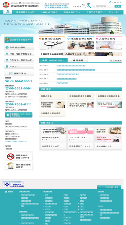Viewport: 126px width, 225px height.
Task: Open 診療担当・日時 with clock icon
Action: click(x=19, y=48)
